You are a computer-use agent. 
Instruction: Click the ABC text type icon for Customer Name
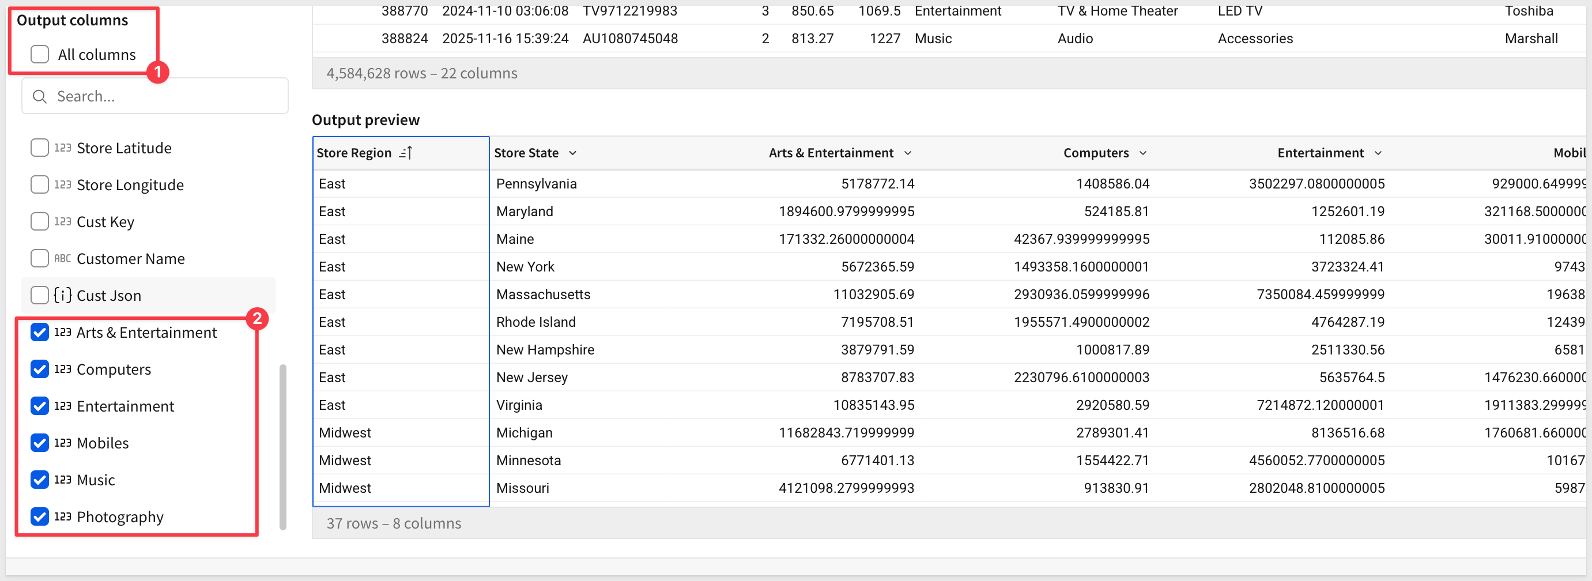tap(62, 258)
